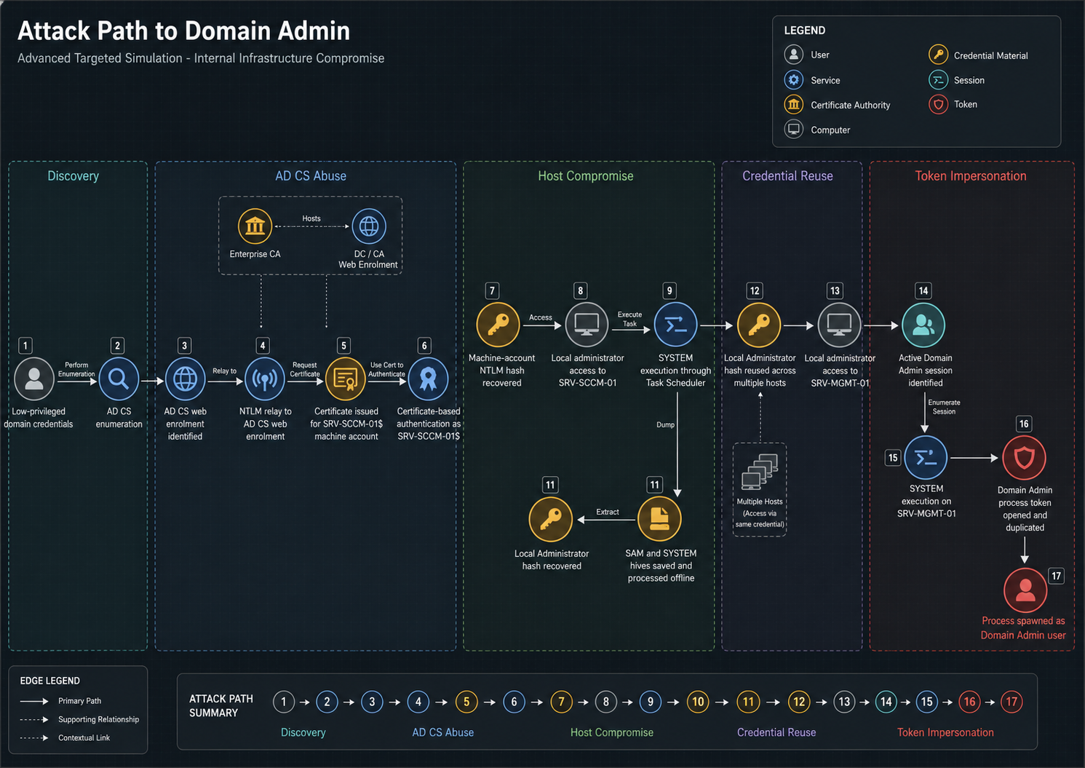
Task: Click the AD CS Abuse phase header
Action: coord(311,176)
